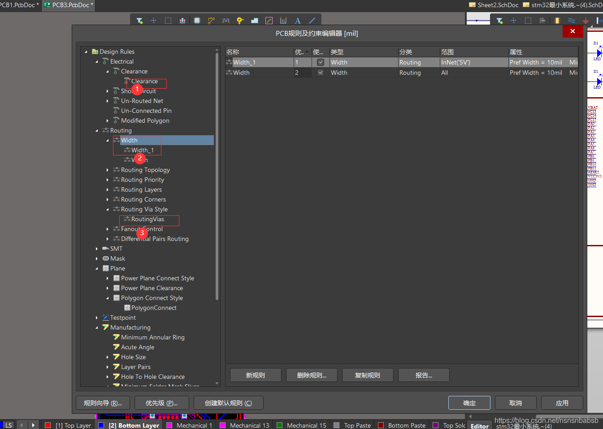Viewport: 603px width, 429px height.
Task: Click the layer tabs scroll-right arrow
Action: click(x=33, y=425)
